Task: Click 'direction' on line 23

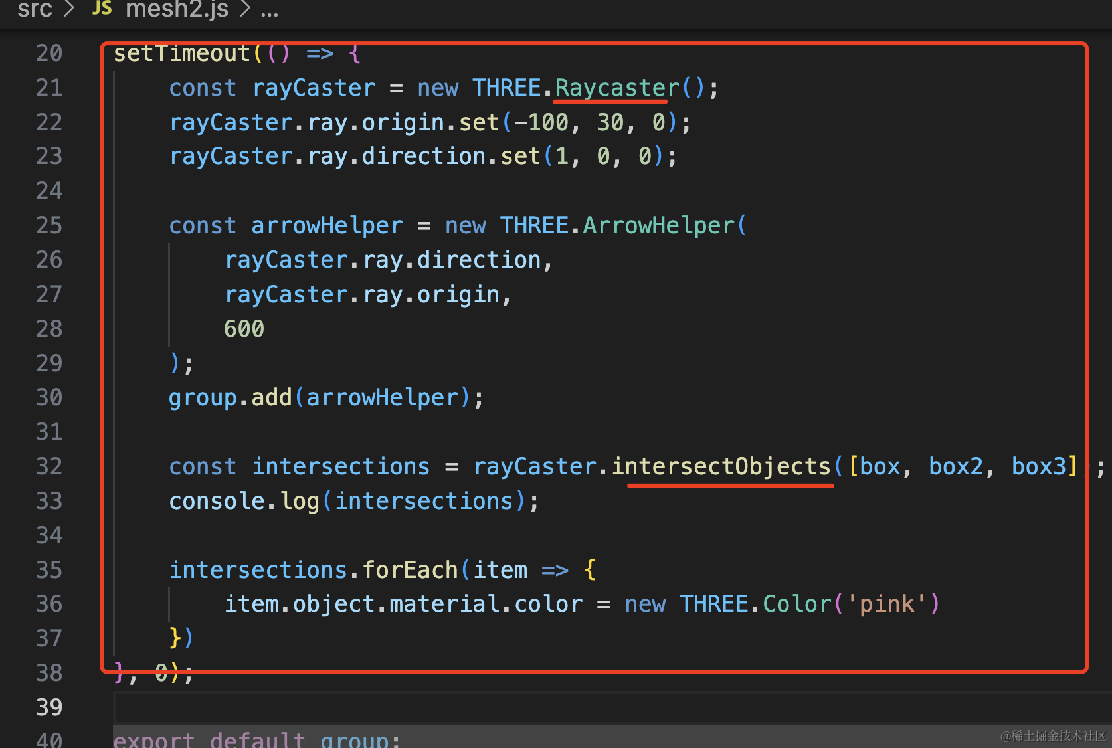Action: (x=424, y=156)
